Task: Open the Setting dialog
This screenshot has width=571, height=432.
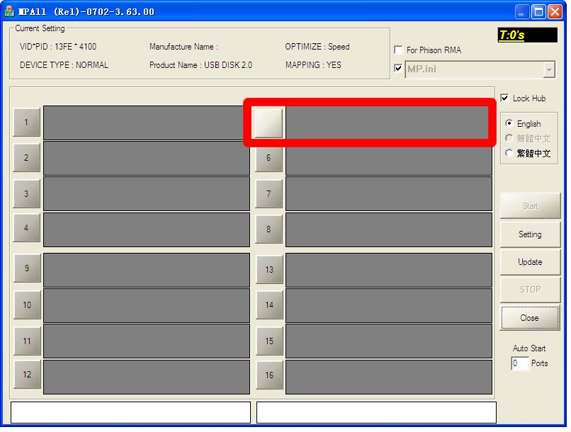Action: [530, 234]
